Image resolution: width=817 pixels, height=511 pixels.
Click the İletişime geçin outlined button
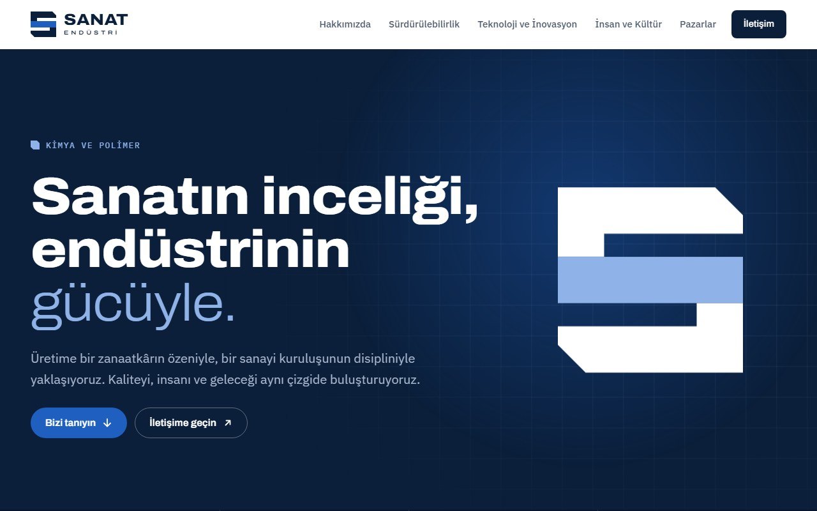pos(191,423)
